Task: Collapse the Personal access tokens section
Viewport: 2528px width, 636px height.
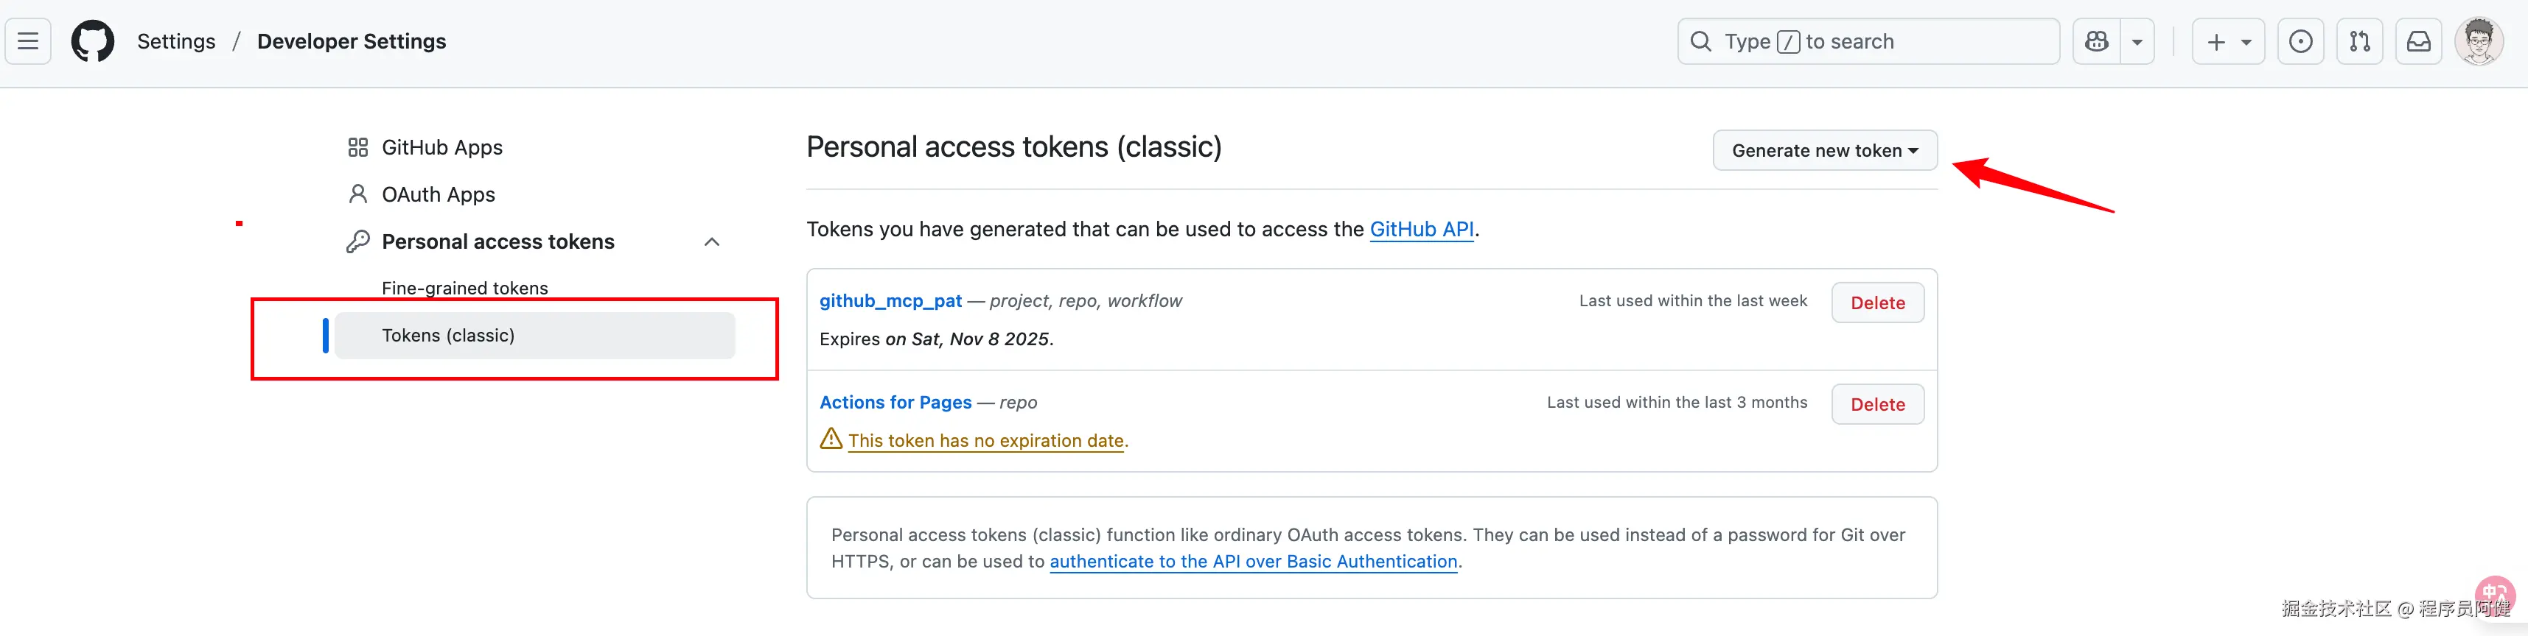Action: [x=711, y=241]
